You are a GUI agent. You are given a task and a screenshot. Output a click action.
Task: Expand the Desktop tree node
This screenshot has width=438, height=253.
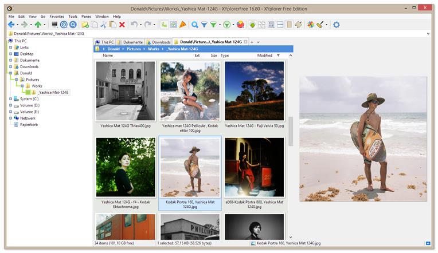pyautogui.click(x=11, y=54)
